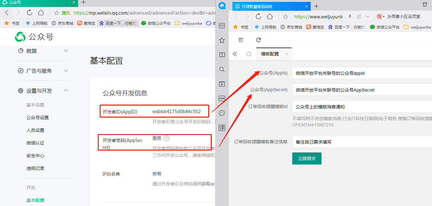Open 京东商城 bookmark in left browser
The image size is (432, 206).
tap(62, 23)
